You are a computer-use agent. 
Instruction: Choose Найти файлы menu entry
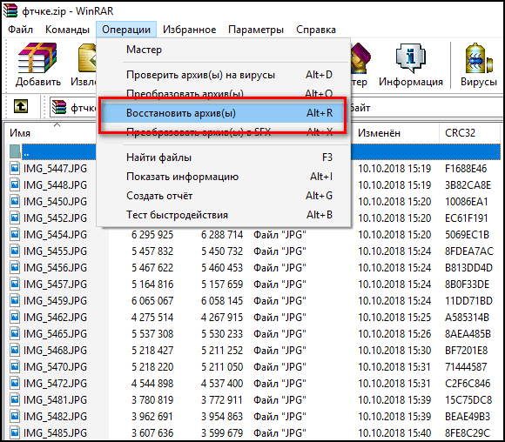224,157
